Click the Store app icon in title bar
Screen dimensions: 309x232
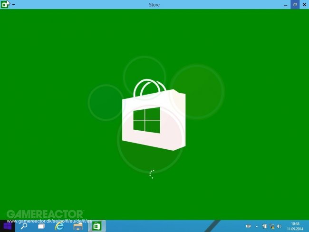click(x=4, y=4)
